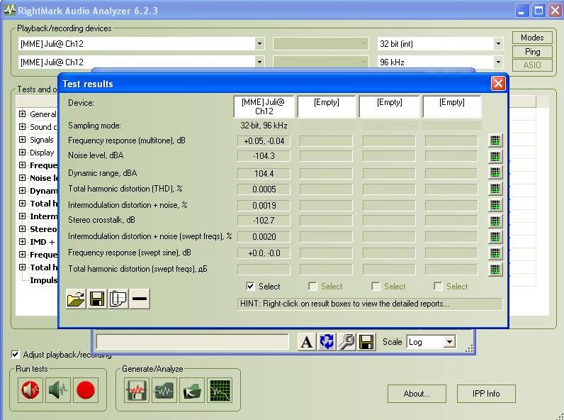Open graph icon for Stereo crosstalk row
Viewport: 564px width, 420px height.
coord(495,221)
